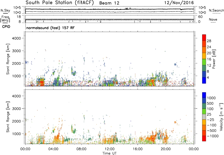Click the 3000 km tick of the velocity panel
This screenshot has height=155, width=224.
pos(17,109)
